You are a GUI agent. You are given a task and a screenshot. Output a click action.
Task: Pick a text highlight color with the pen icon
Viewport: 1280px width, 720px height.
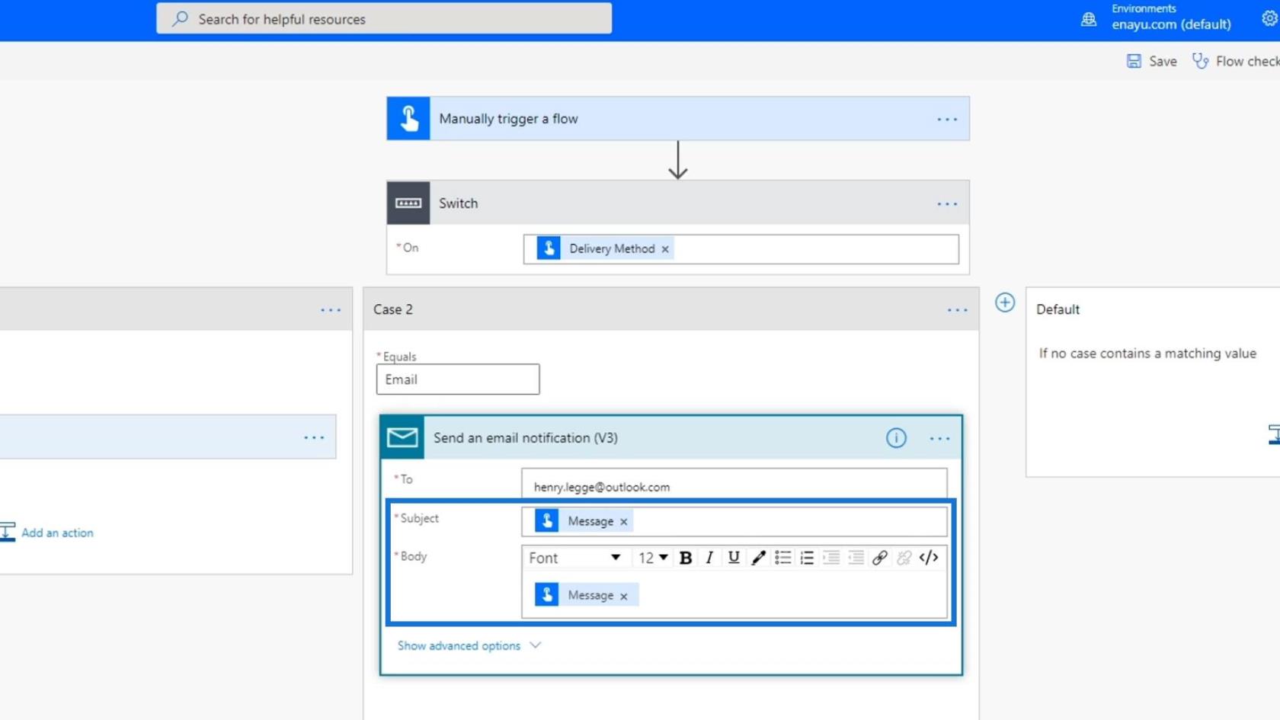(758, 558)
